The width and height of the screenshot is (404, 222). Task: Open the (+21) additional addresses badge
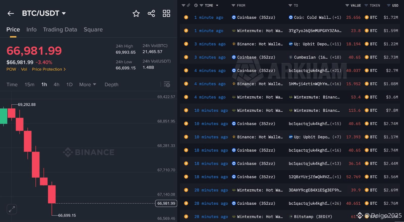pyautogui.click(x=336, y=71)
